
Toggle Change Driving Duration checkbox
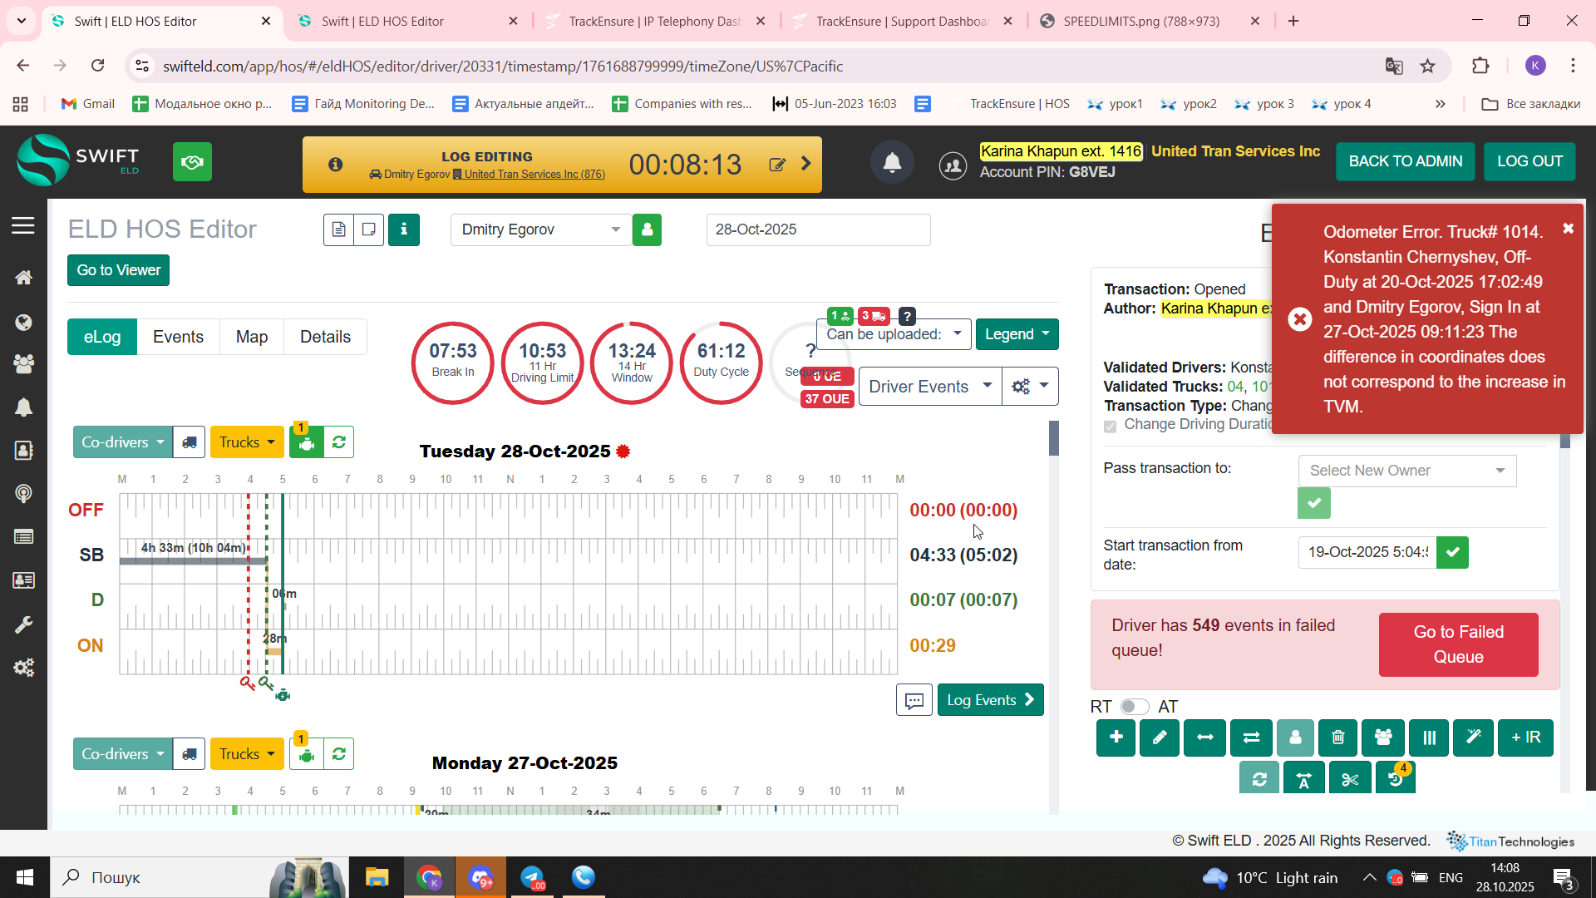click(x=1110, y=426)
